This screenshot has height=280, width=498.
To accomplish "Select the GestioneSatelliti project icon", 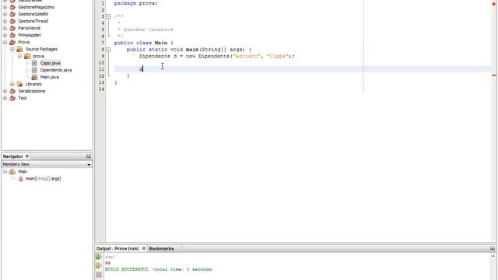I will tap(12, 14).
